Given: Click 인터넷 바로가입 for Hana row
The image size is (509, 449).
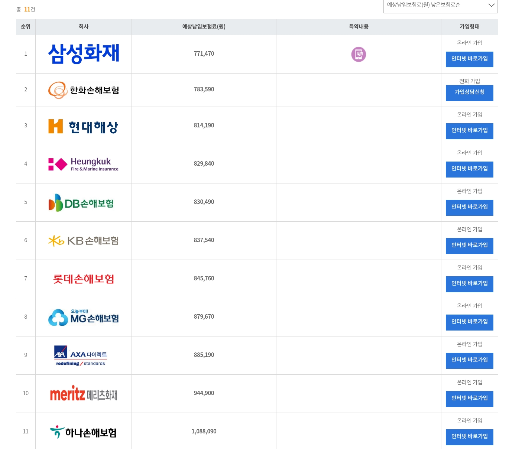Looking at the screenshot, I should 470,437.
